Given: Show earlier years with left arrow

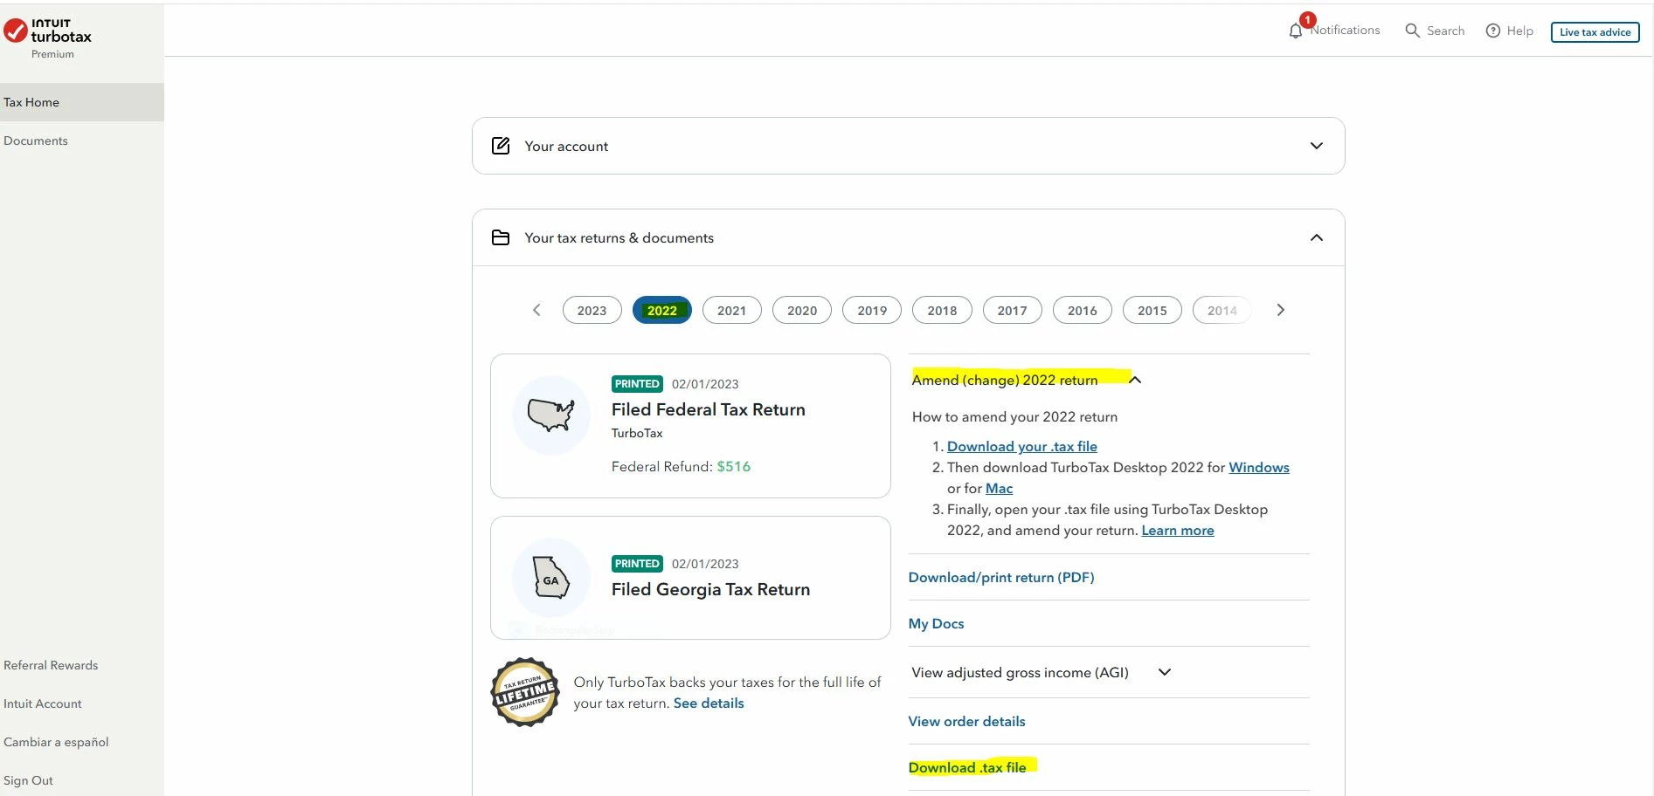Looking at the screenshot, I should pos(536,310).
